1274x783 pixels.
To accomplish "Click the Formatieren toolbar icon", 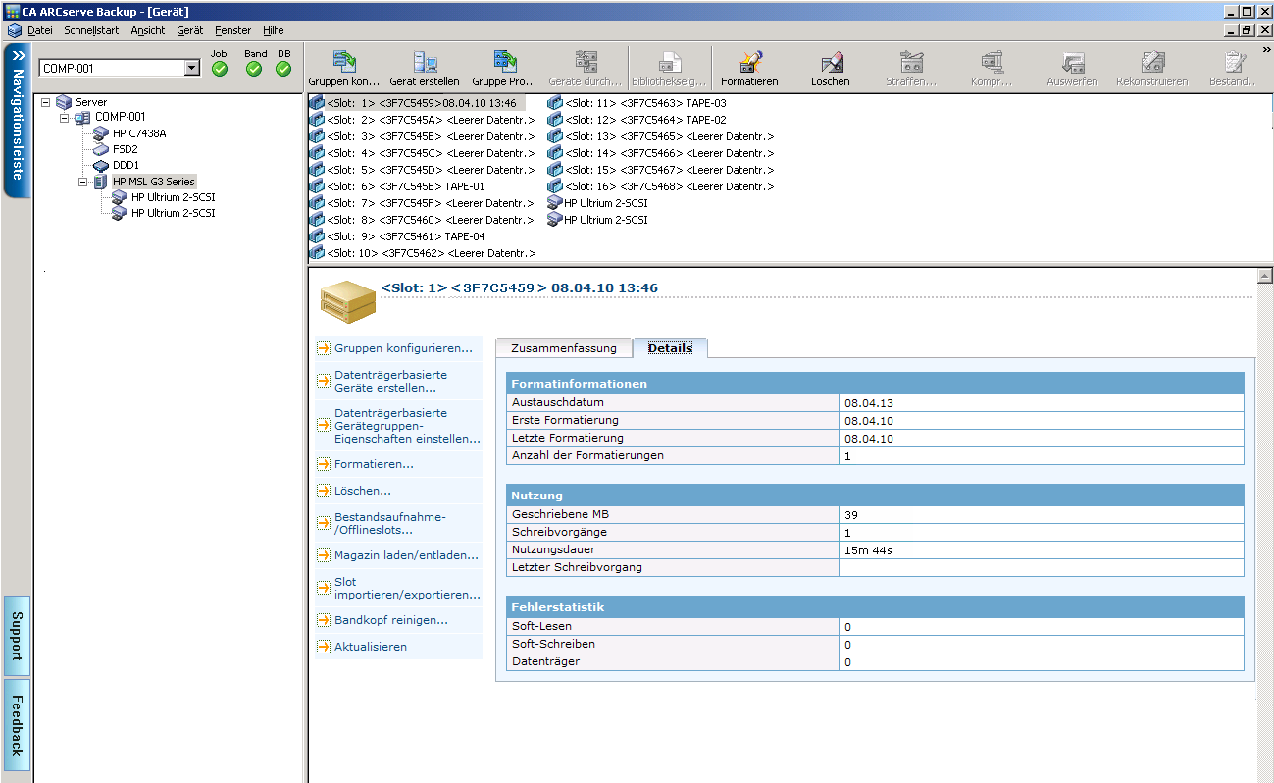I will click(749, 63).
